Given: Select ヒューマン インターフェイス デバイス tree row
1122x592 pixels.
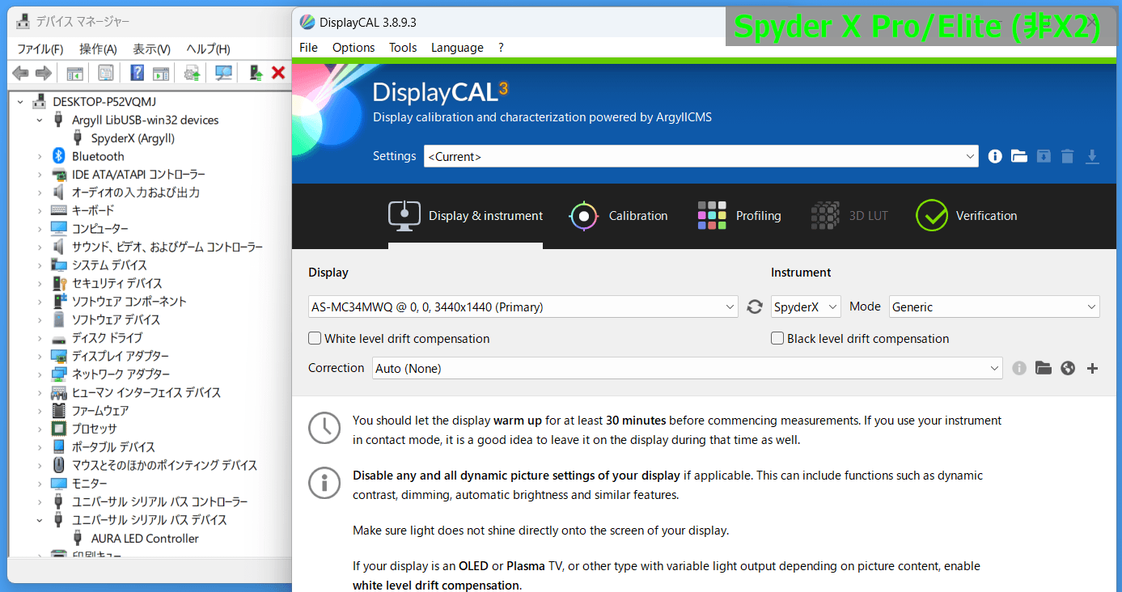Looking at the screenshot, I should click(146, 392).
